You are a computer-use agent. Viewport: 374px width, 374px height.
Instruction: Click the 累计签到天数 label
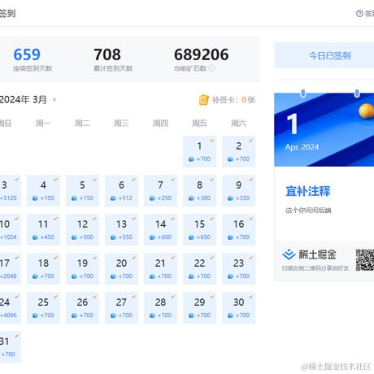pos(113,68)
